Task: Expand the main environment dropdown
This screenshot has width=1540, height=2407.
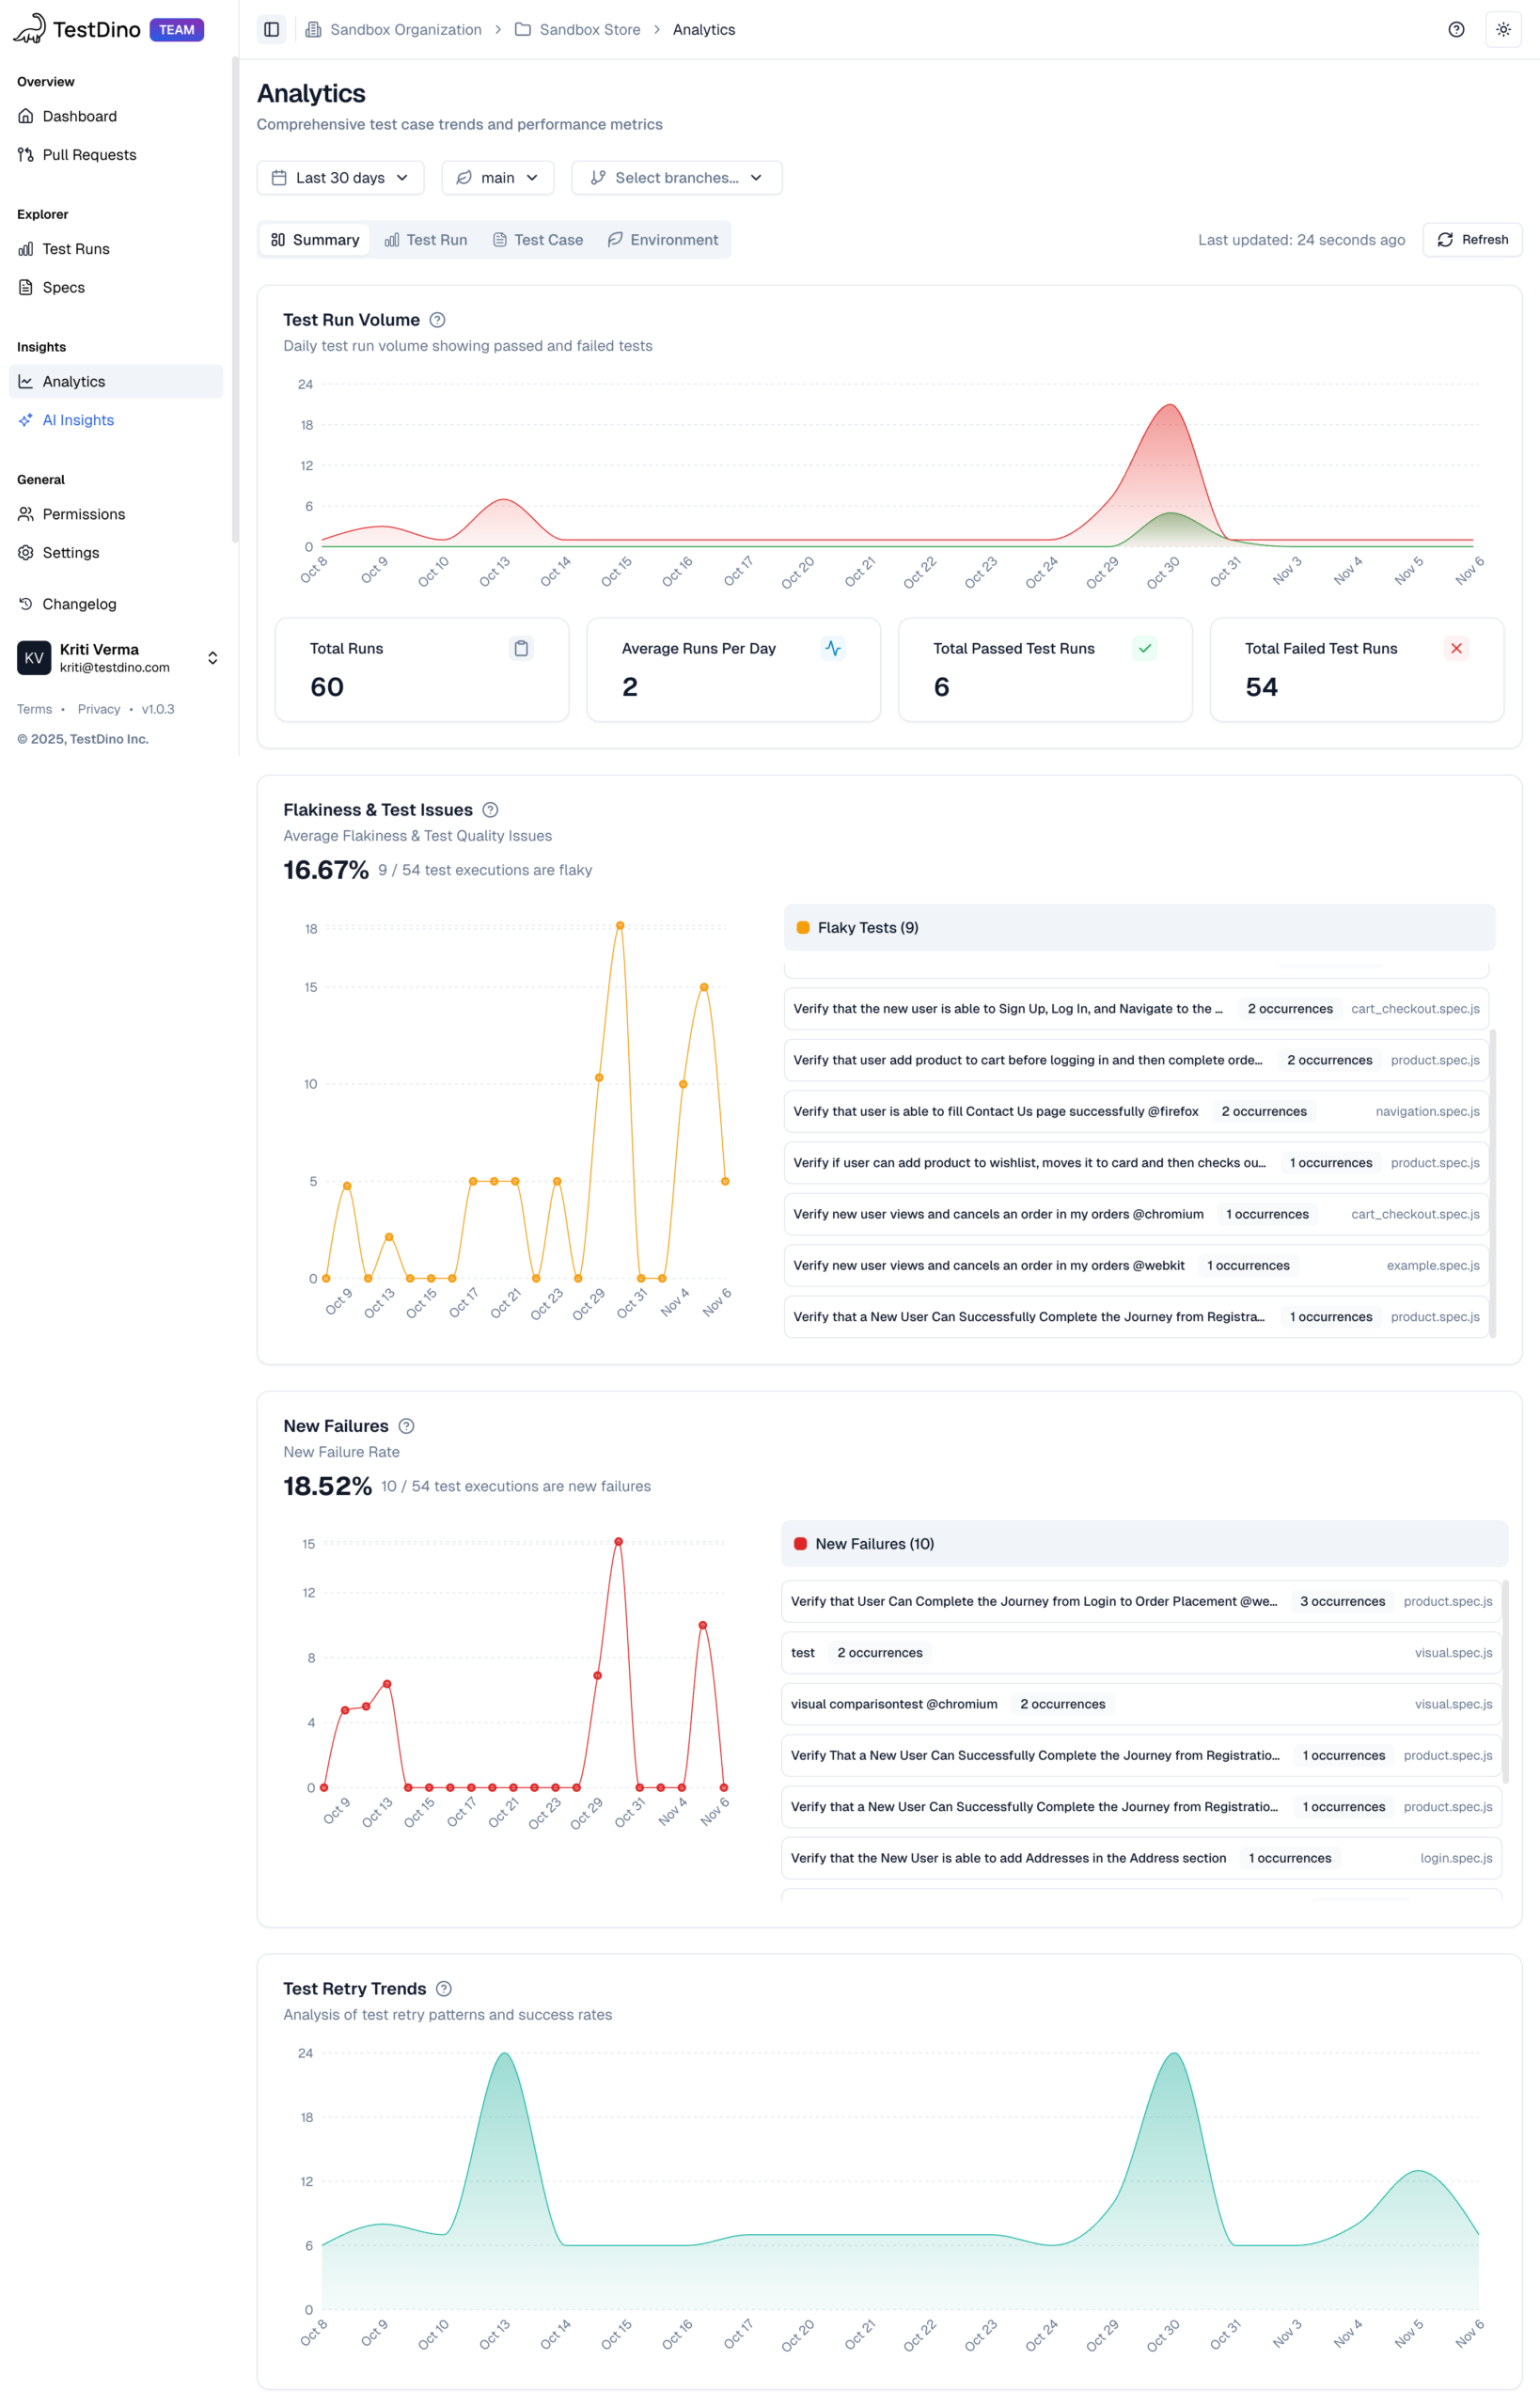Action: click(497, 178)
